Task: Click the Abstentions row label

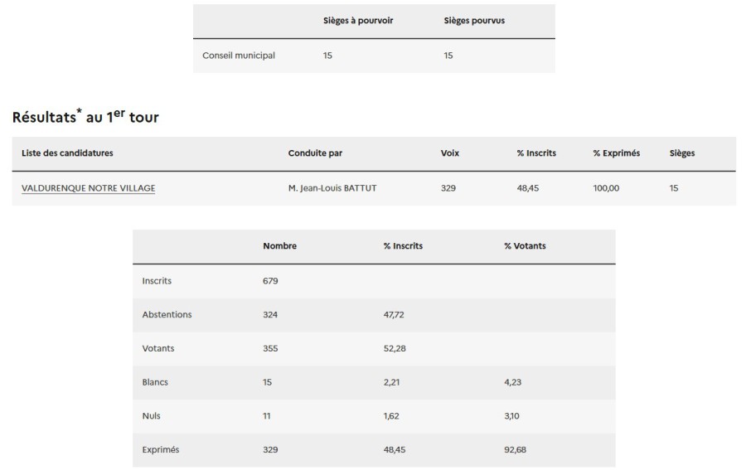Action: (x=167, y=315)
